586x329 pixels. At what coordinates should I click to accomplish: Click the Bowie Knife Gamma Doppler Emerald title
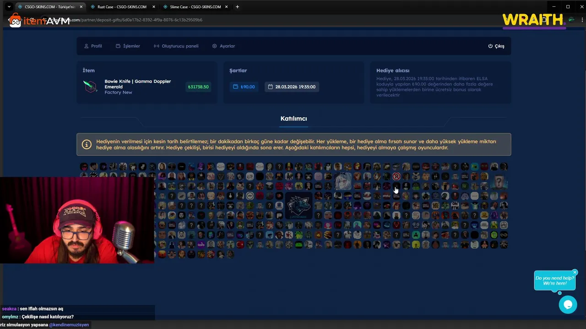(137, 84)
